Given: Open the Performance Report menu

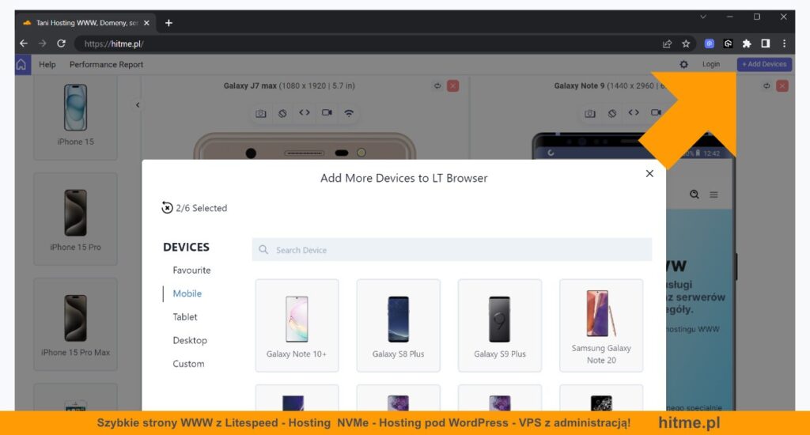Looking at the screenshot, I should (x=107, y=65).
